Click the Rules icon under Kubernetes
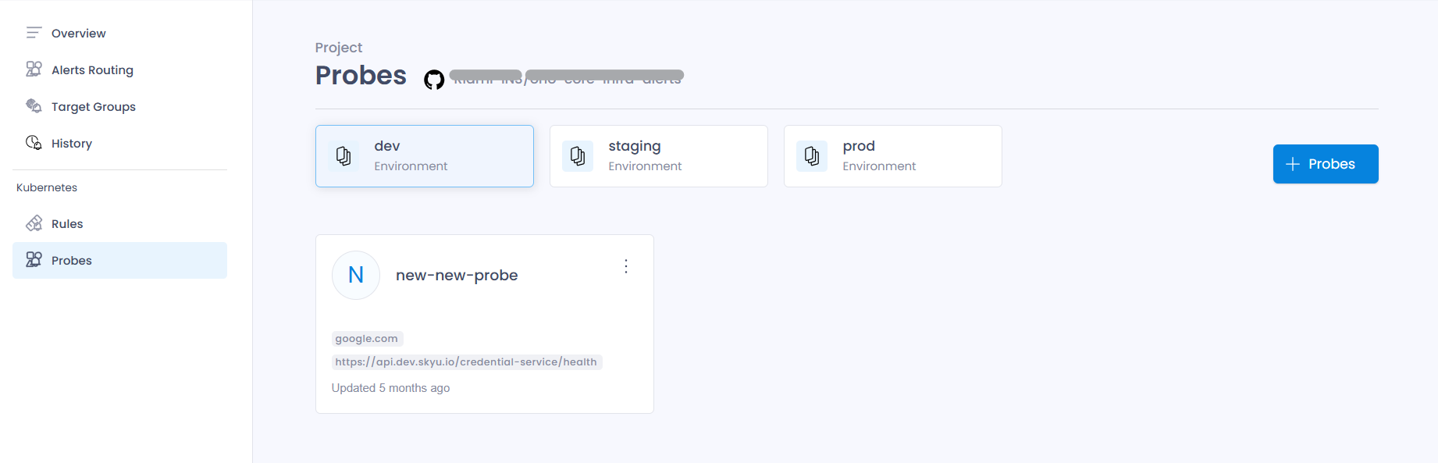Image resolution: width=1438 pixels, height=463 pixels. click(34, 223)
